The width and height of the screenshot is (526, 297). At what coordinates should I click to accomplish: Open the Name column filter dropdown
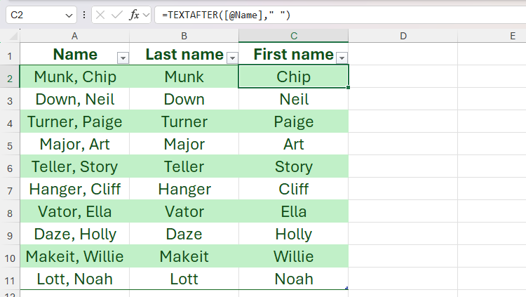pos(123,58)
